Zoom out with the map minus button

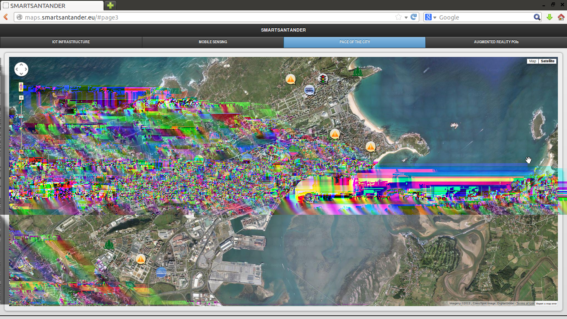(x=21, y=152)
